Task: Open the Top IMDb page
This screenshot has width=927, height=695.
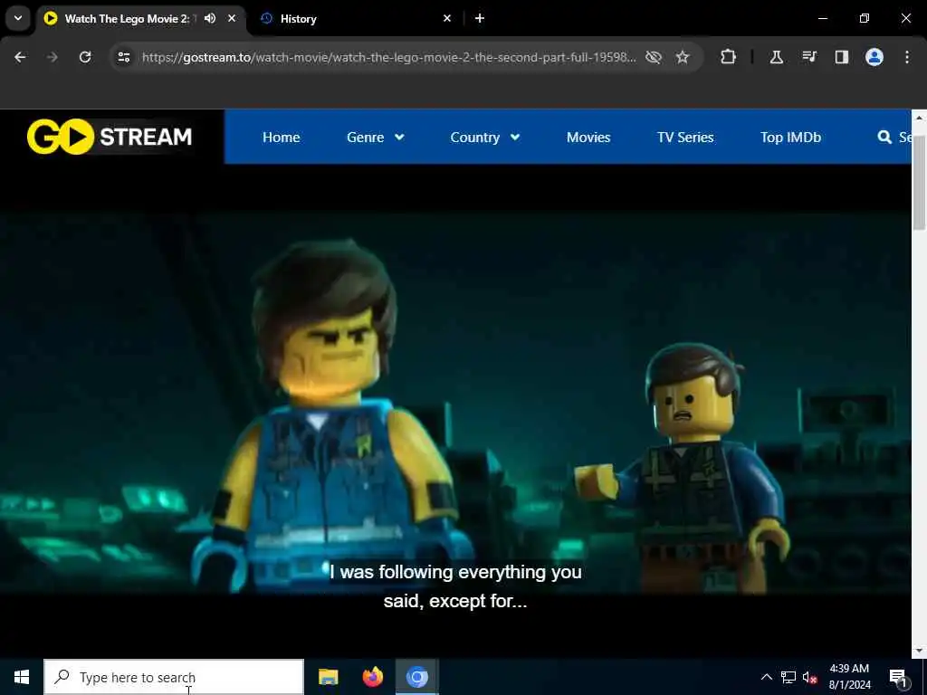Action: [790, 138]
